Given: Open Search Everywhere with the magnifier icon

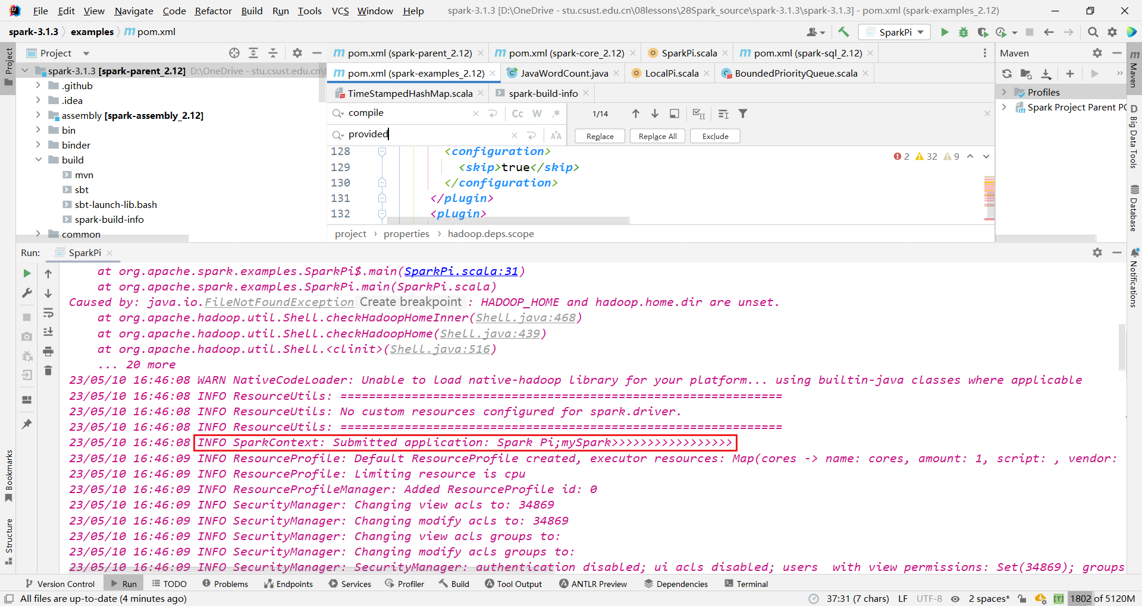Looking at the screenshot, I should (1093, 32).
